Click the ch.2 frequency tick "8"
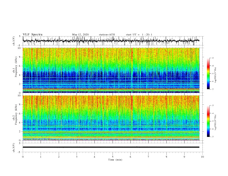Image resolution: width=228 pixels, height=176 pixels. point(20,105)
